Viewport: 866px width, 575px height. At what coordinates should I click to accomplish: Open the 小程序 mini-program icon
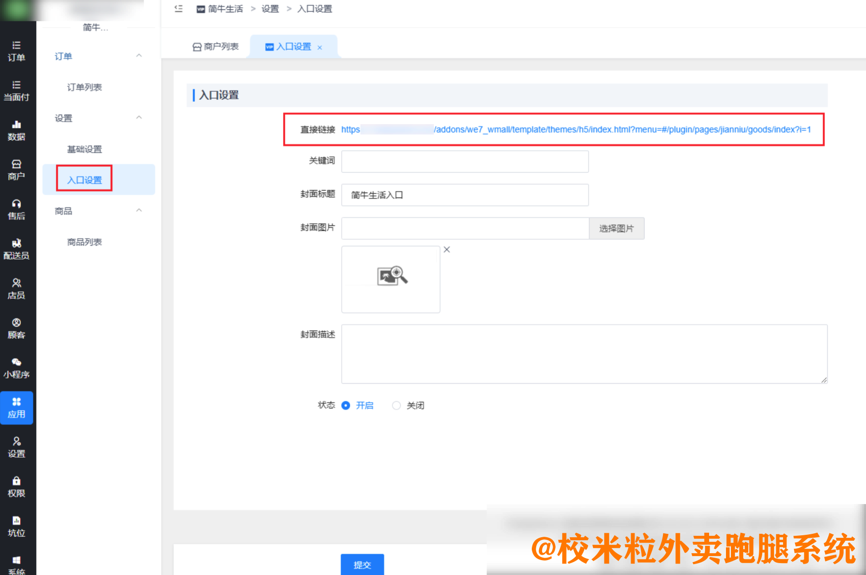point(17,367)
